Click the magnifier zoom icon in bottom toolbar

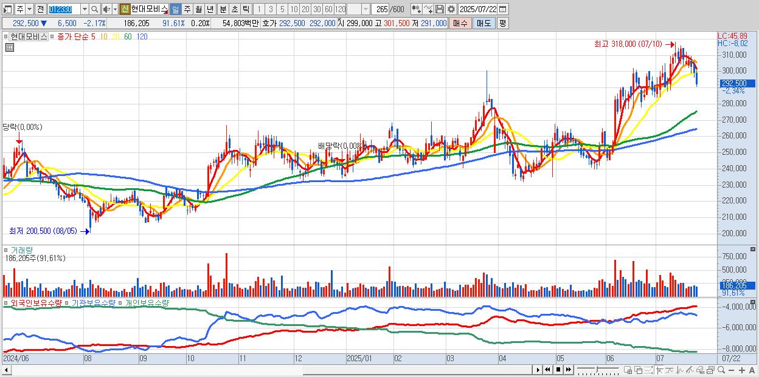pyautogui.click(x=721, y=370)
